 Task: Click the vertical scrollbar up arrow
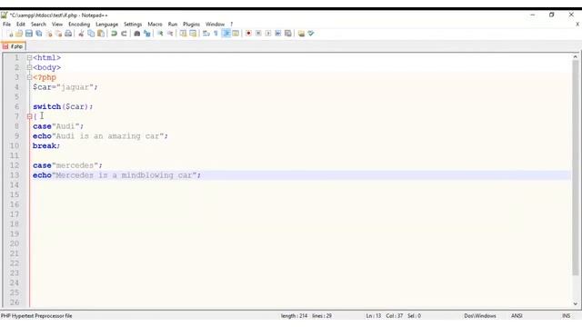(576, 56)
